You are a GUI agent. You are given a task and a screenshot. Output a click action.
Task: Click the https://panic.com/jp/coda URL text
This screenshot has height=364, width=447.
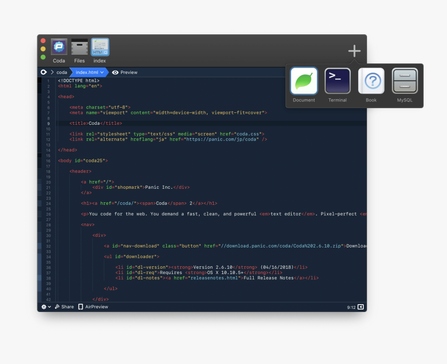point(222,139)
